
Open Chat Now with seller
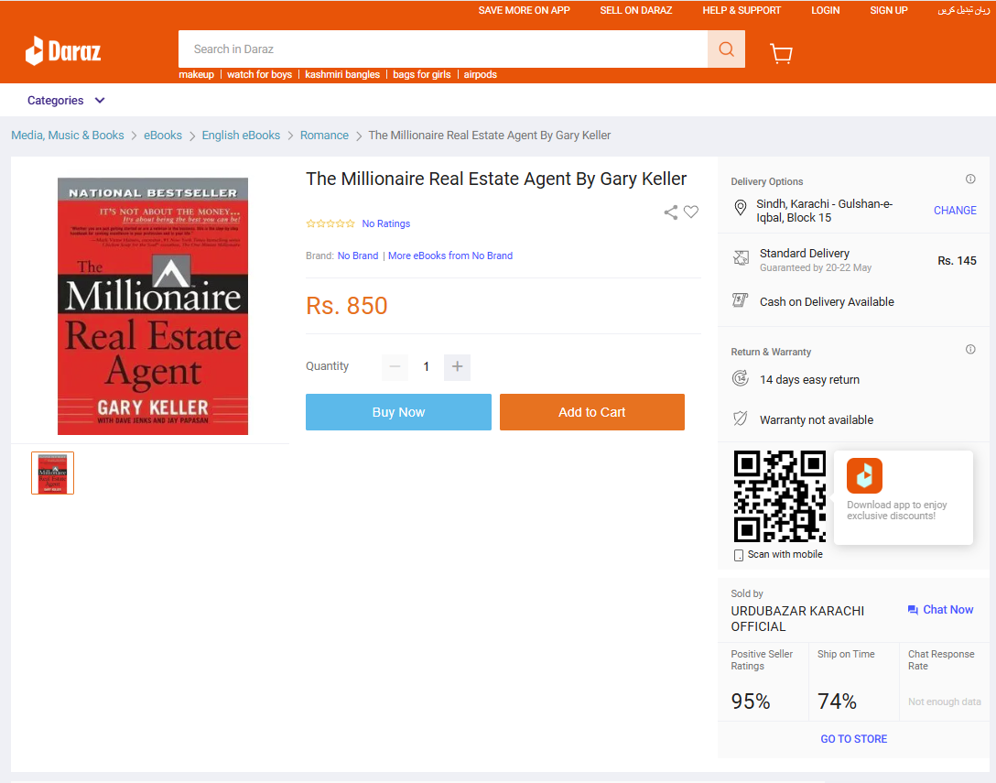941,610
